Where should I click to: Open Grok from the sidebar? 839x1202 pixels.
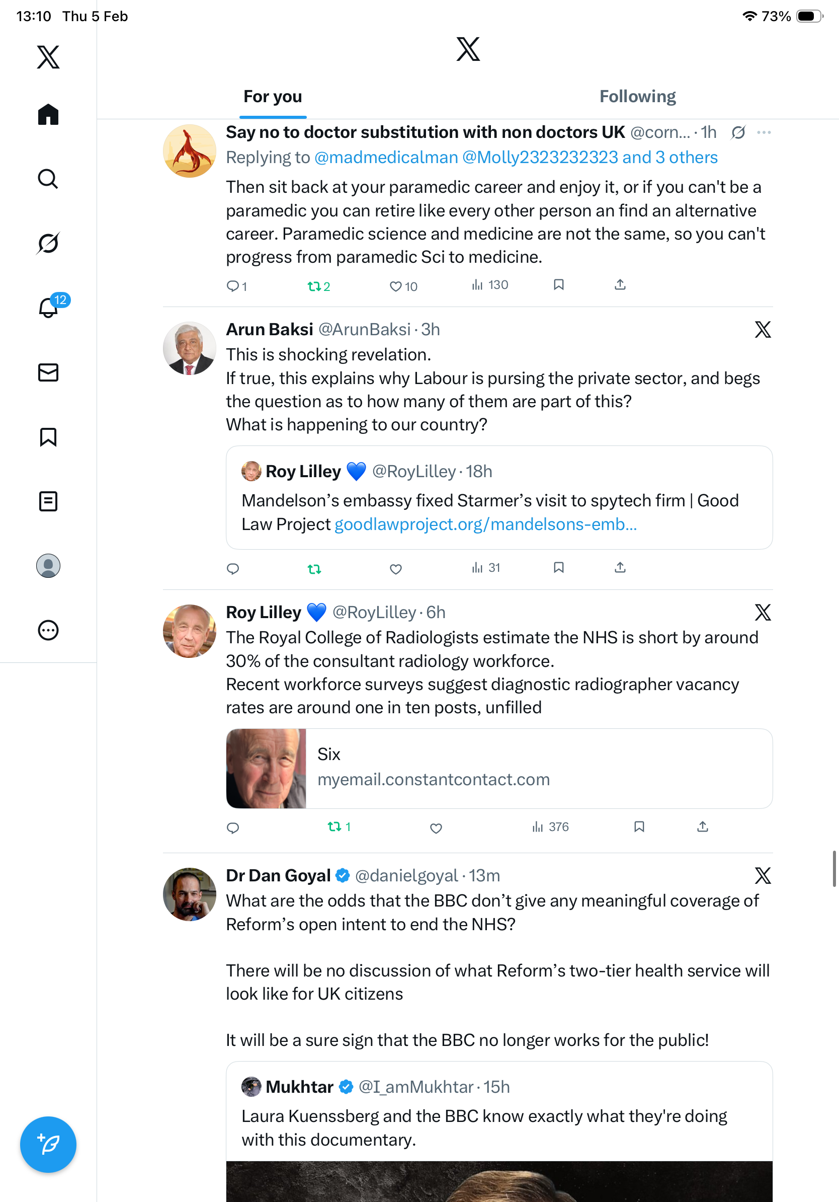pos(48,243)
